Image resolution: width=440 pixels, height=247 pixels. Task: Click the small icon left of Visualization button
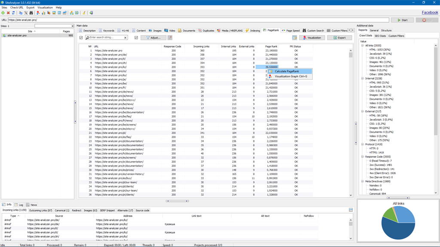[294, 38]
